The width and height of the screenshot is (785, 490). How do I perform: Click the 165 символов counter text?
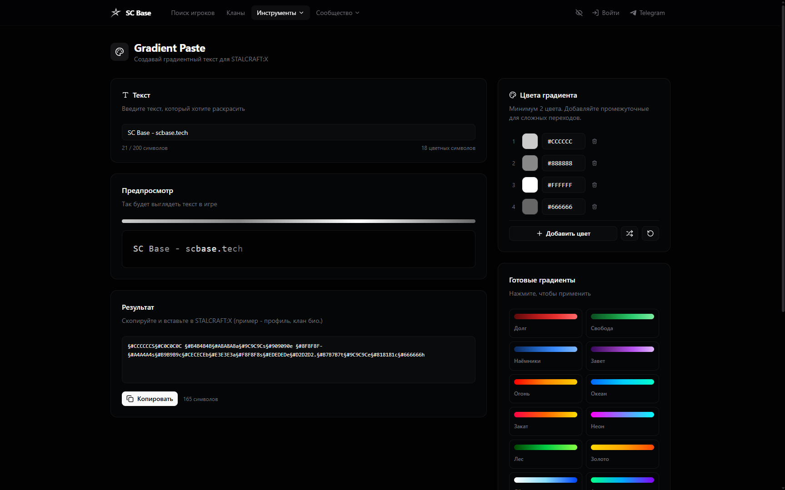(200, 399)
